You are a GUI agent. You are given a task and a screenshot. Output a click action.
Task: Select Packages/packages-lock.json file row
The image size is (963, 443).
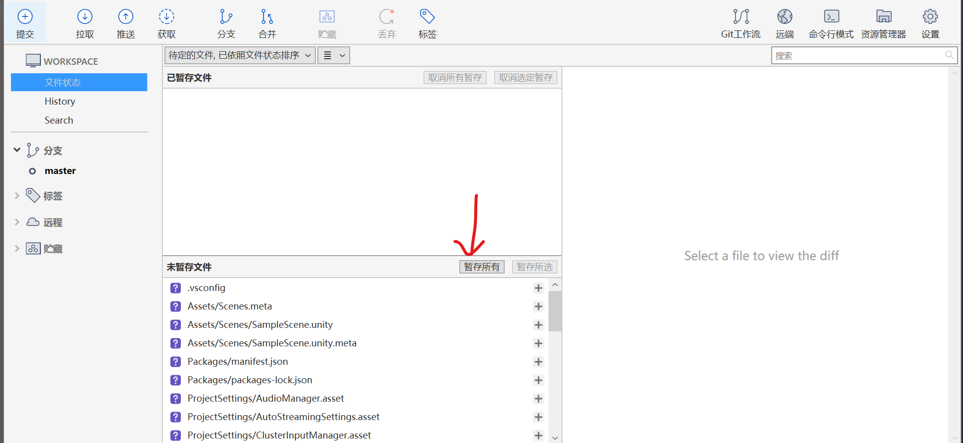click(x=356, y=380)
